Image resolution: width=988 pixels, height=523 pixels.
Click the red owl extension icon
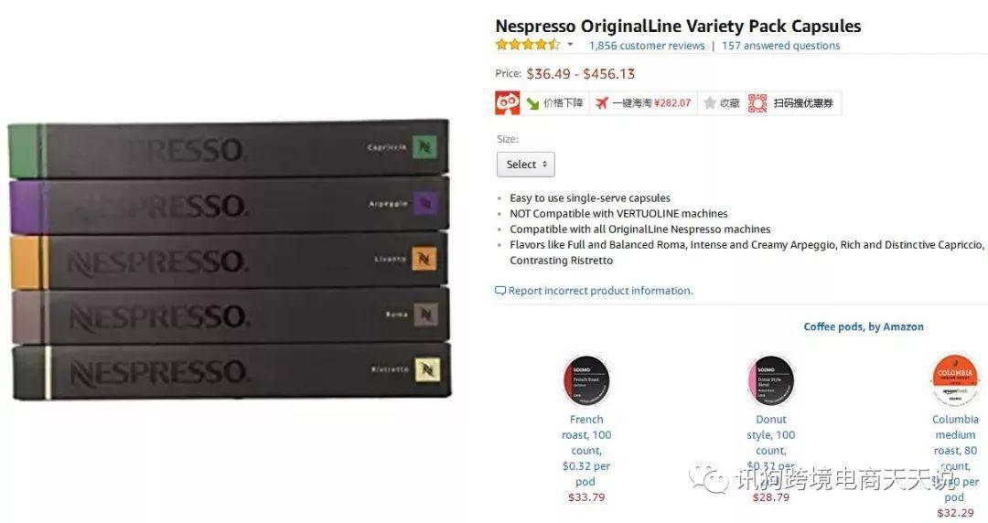tap(508, 102)
